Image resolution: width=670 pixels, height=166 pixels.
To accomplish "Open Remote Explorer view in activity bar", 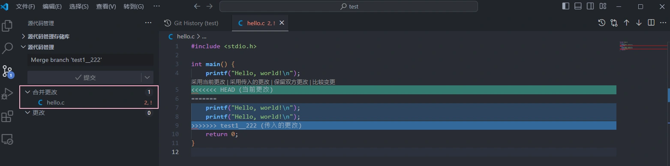I will [7, 139].
